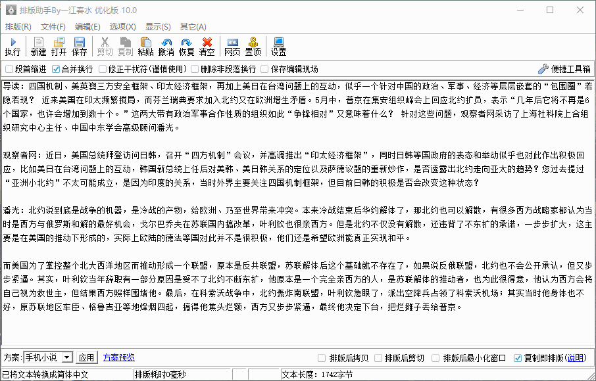596x381 pixels.
Task: Click paragraph starting with 潘光：北约说到底
Action: coord(297,224)
